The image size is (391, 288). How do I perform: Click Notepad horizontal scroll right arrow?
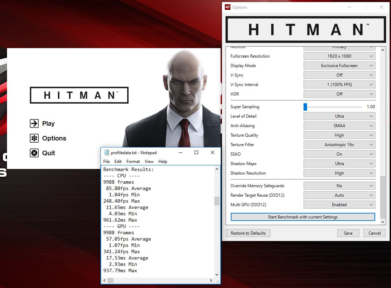211,281
